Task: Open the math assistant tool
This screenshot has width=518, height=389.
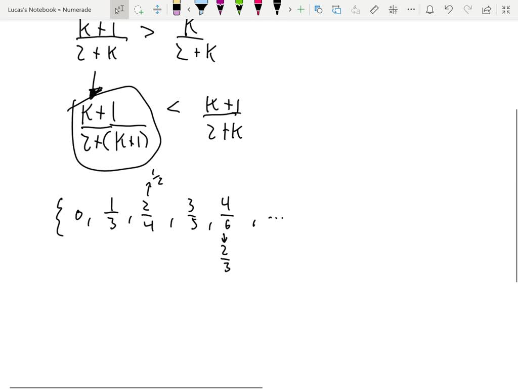Action: [393, 9]
